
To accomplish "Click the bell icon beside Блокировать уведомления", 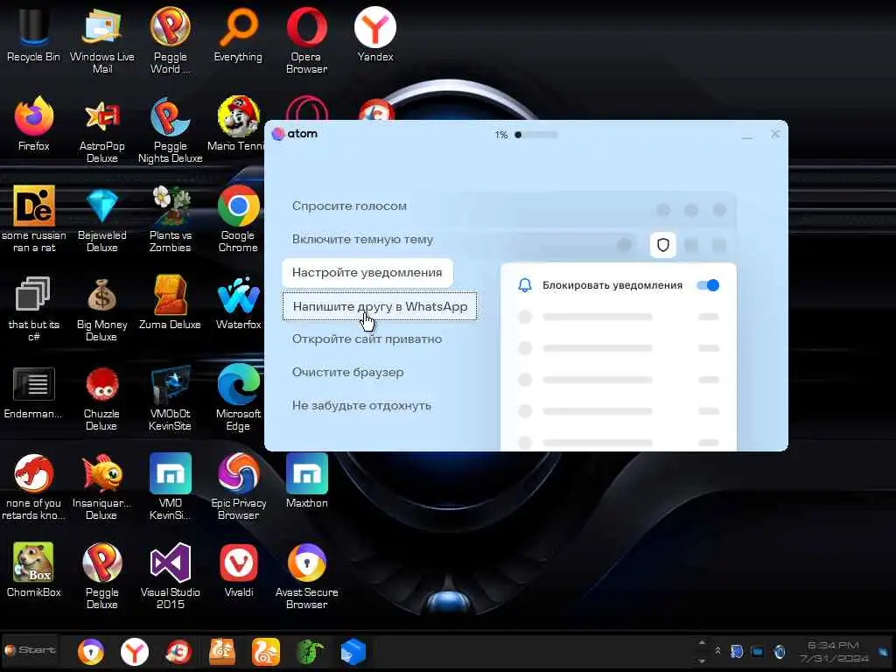I will click(x=525, y=285).
